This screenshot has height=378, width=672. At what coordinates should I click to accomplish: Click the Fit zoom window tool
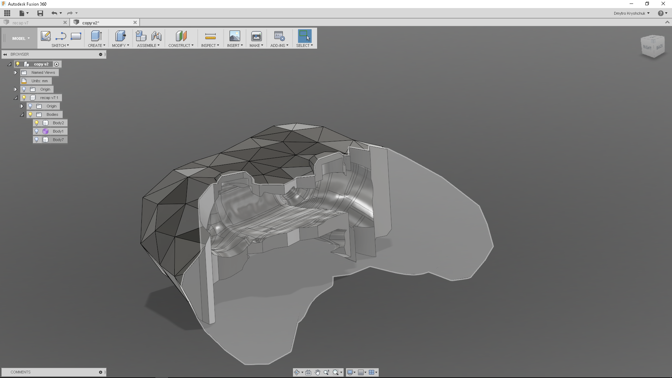[336, 372]
